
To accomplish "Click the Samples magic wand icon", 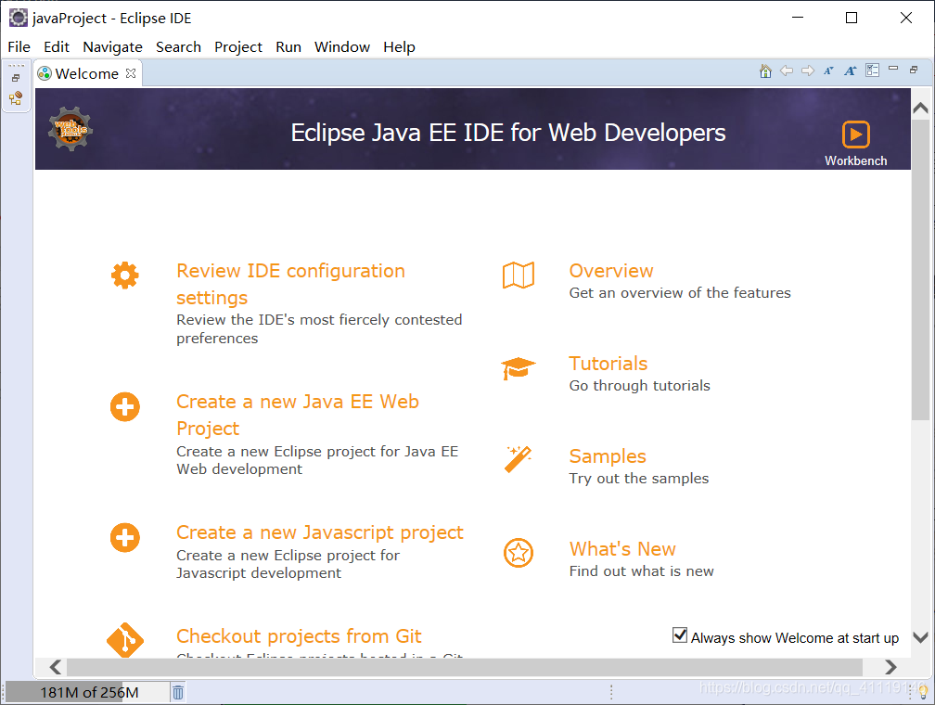I will (x=518, y=459).
